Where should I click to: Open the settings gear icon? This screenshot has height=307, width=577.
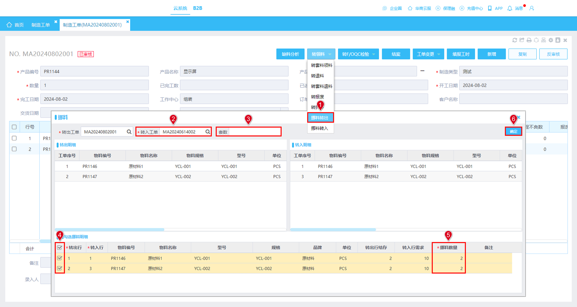click(551, 40)
